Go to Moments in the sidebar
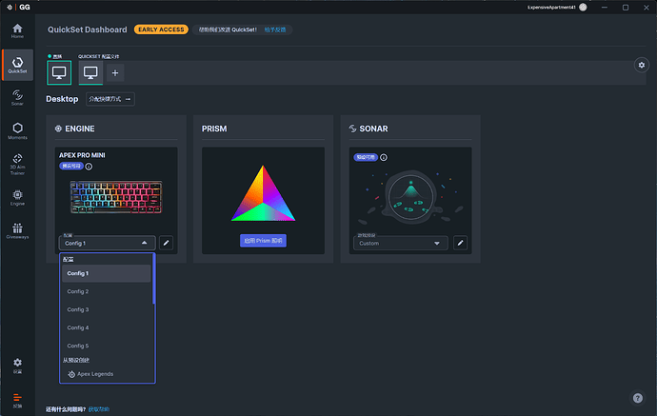657x416 pixels. [17, 130]
